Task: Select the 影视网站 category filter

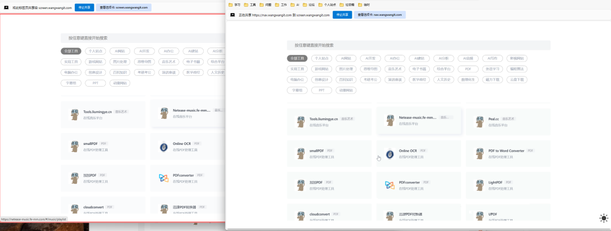Action: pos(517,58)
